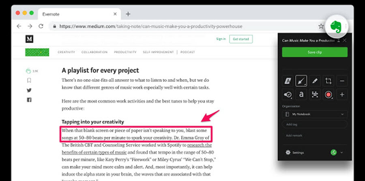
Task: Open Settings in the clipper panel
Action: pyautogui.click(x=295, y=153)
